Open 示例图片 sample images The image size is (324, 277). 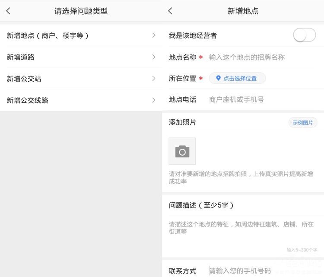click(303, 123)
